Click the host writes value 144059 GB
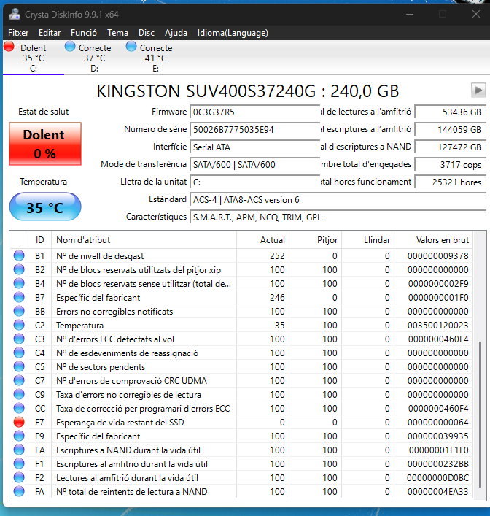Viewport: 490px width, 516px height. click(451, 130)
